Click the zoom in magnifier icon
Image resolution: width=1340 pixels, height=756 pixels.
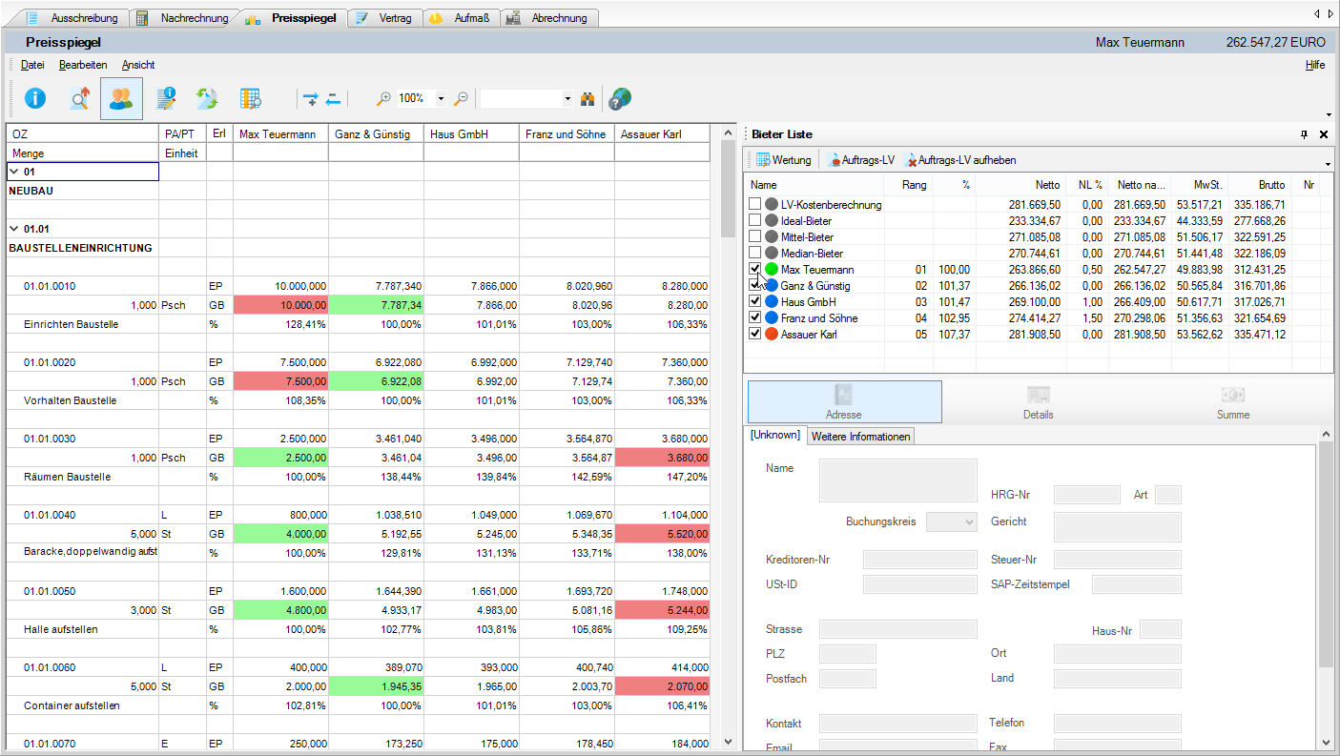click(x=383, y=98)
